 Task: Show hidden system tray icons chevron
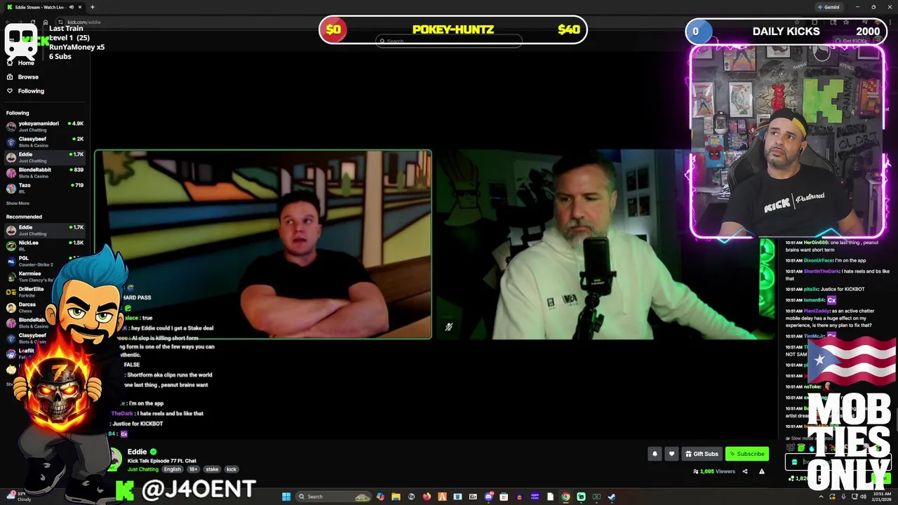[821, 497]
